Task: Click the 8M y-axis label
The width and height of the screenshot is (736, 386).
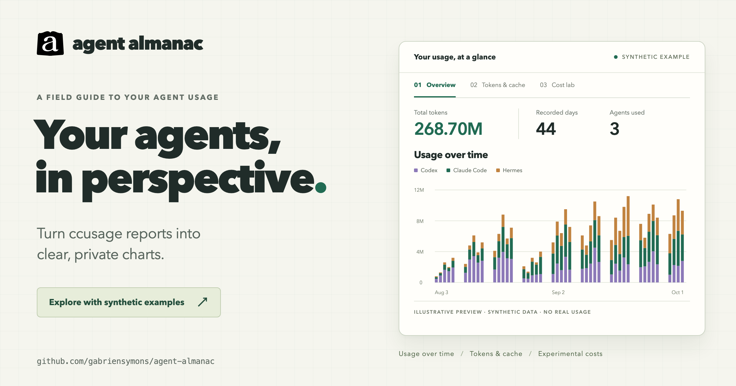Action: [420, 221]
